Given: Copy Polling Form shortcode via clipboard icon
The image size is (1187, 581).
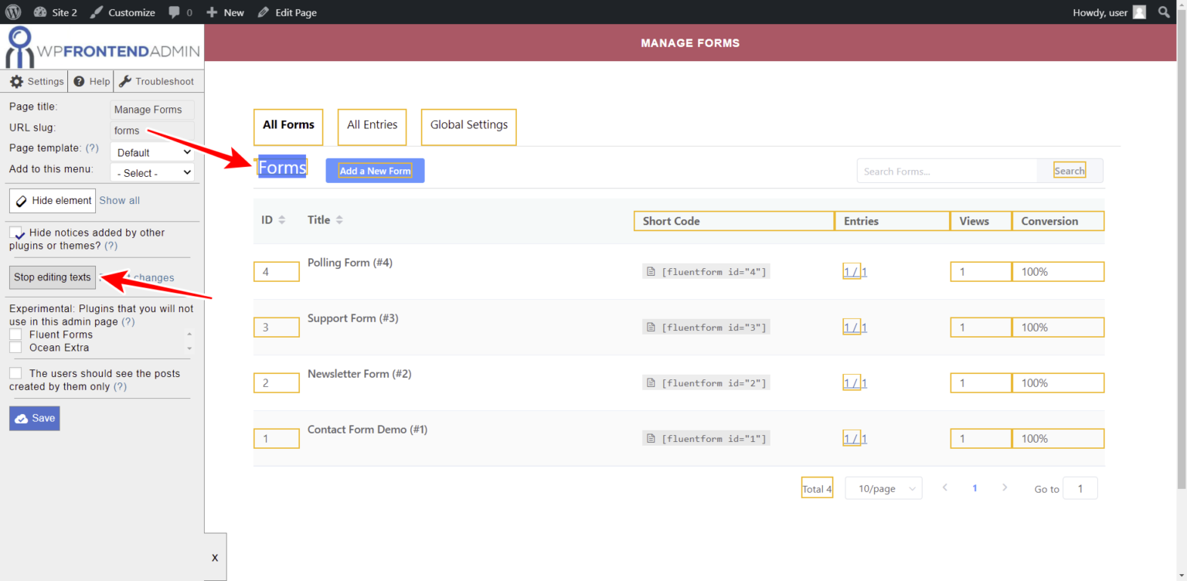Looking at the screenshot, I should [651, 271].
